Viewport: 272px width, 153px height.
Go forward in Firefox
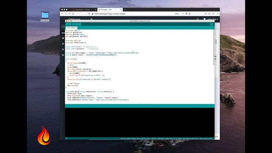click(x=66, y=14)
